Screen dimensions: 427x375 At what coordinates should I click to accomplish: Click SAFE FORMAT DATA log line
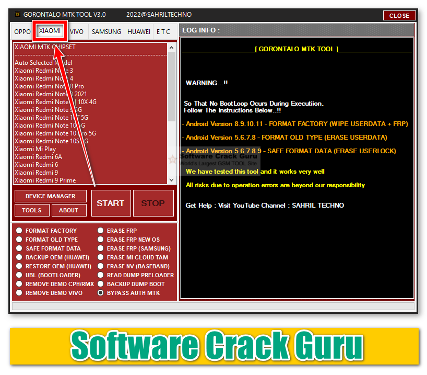[289, 151]
